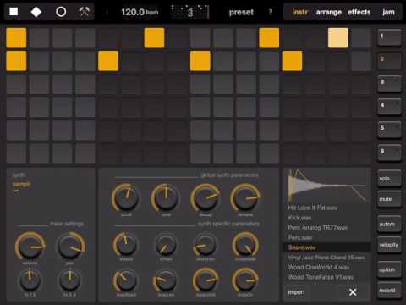Image resolution: width=406 pixels, height=305 pixels.
Task: Open the preset menu
Action: pos(241,12)
